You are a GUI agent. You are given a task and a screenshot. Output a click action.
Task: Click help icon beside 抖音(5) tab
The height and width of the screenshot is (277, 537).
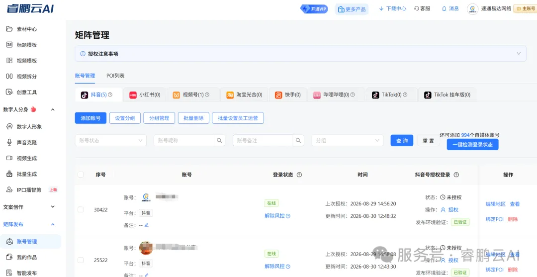coord(110,95)
